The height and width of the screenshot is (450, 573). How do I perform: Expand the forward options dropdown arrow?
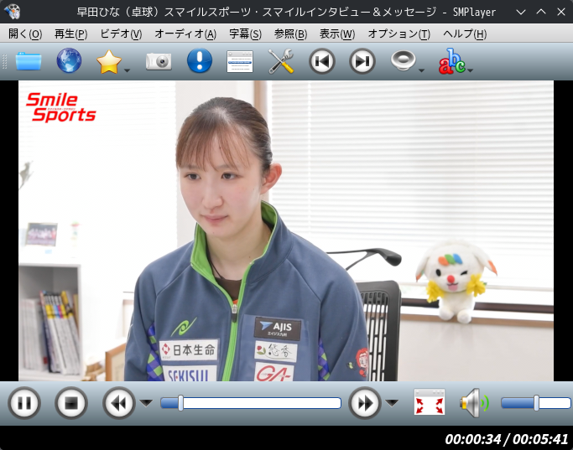tap(392, 403)
